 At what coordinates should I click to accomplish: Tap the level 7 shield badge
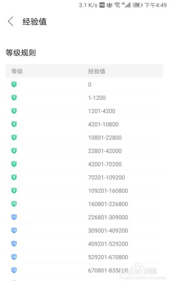14,164
